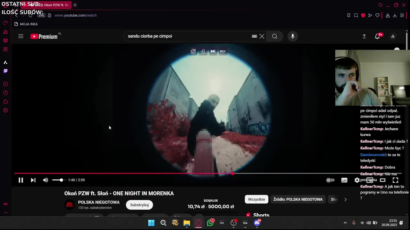Open history clock in Opera sidebar
This screenshot has height=230, width=410.
point(5,93)
